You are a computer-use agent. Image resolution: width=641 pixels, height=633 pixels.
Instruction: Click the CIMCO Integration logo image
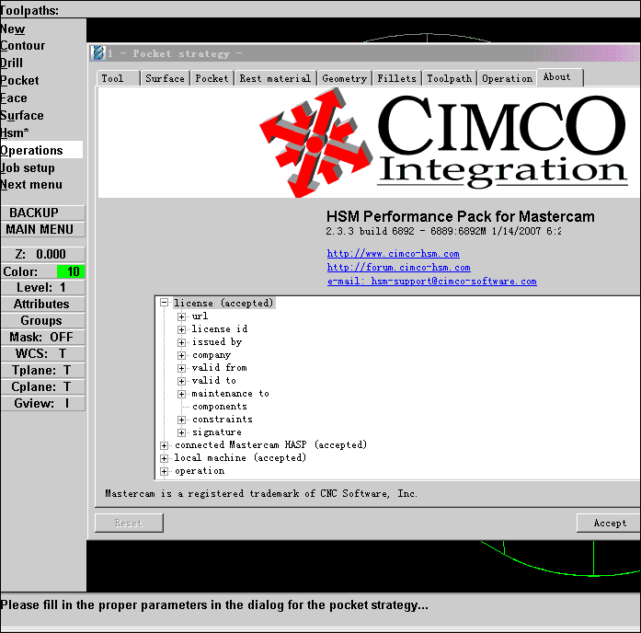pyautogui.click(x=443, y=143)
